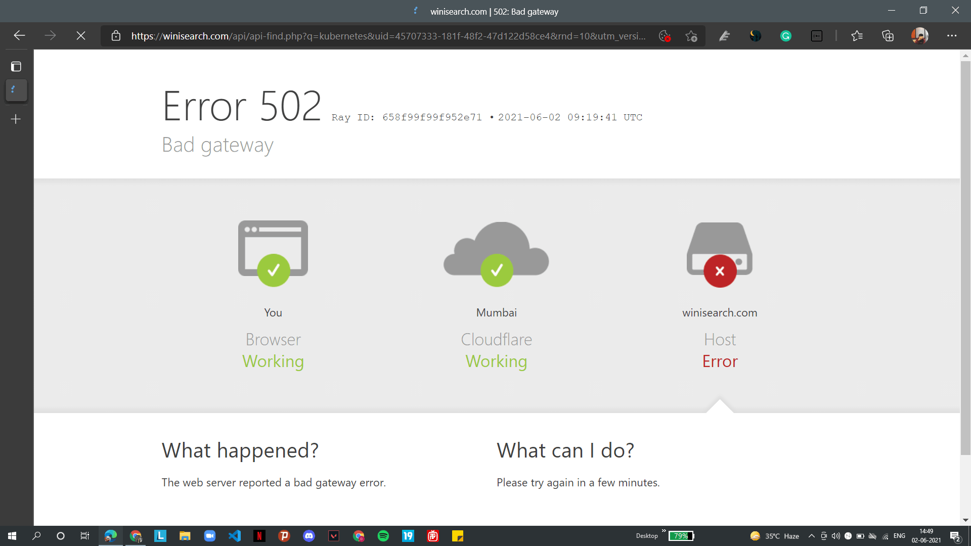Open the blocked cookies indicator

[x=665, y=36]
